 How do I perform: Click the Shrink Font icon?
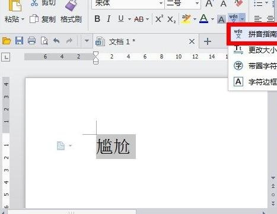[x=224, y=4]
